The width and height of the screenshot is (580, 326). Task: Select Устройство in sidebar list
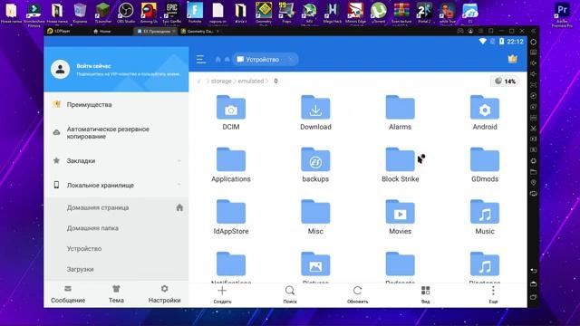116,249
